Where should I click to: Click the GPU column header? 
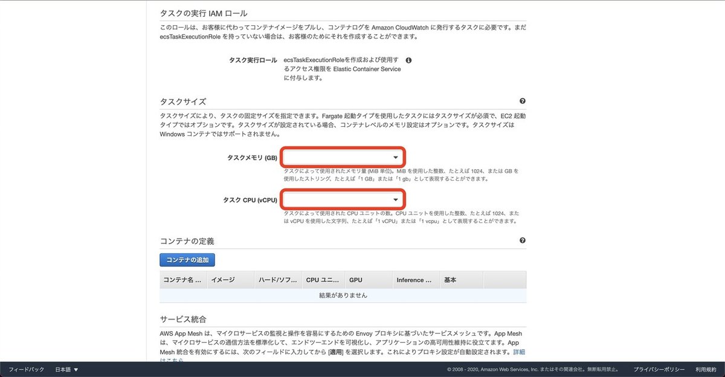coord(356,280)
